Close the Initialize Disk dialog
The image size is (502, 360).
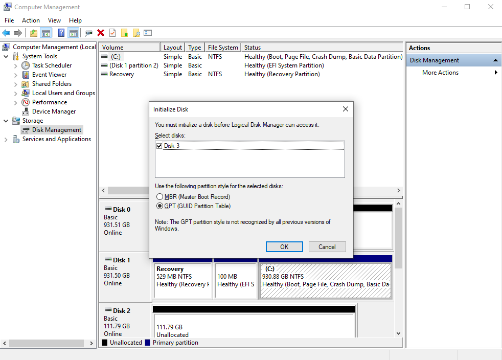346,109
